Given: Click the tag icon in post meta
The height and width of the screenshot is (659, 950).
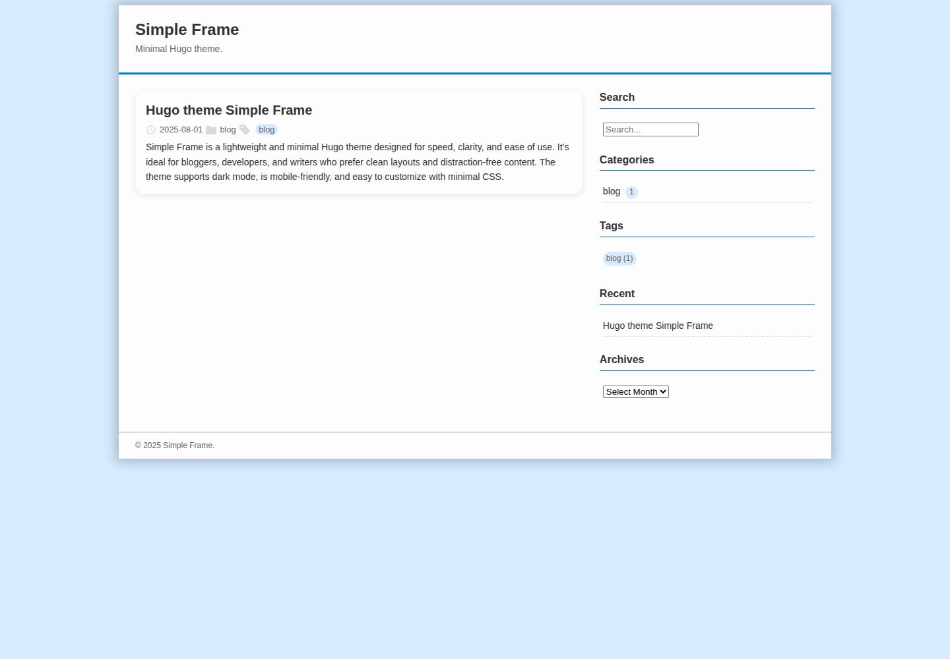Looking at the screenshot, I should point(245,130).
